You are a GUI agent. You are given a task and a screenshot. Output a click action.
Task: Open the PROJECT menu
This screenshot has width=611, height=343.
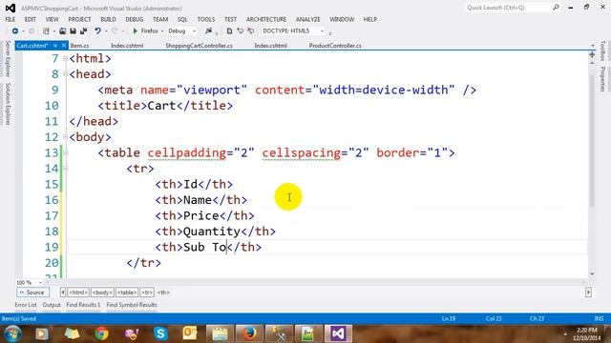tap(79, 19)
